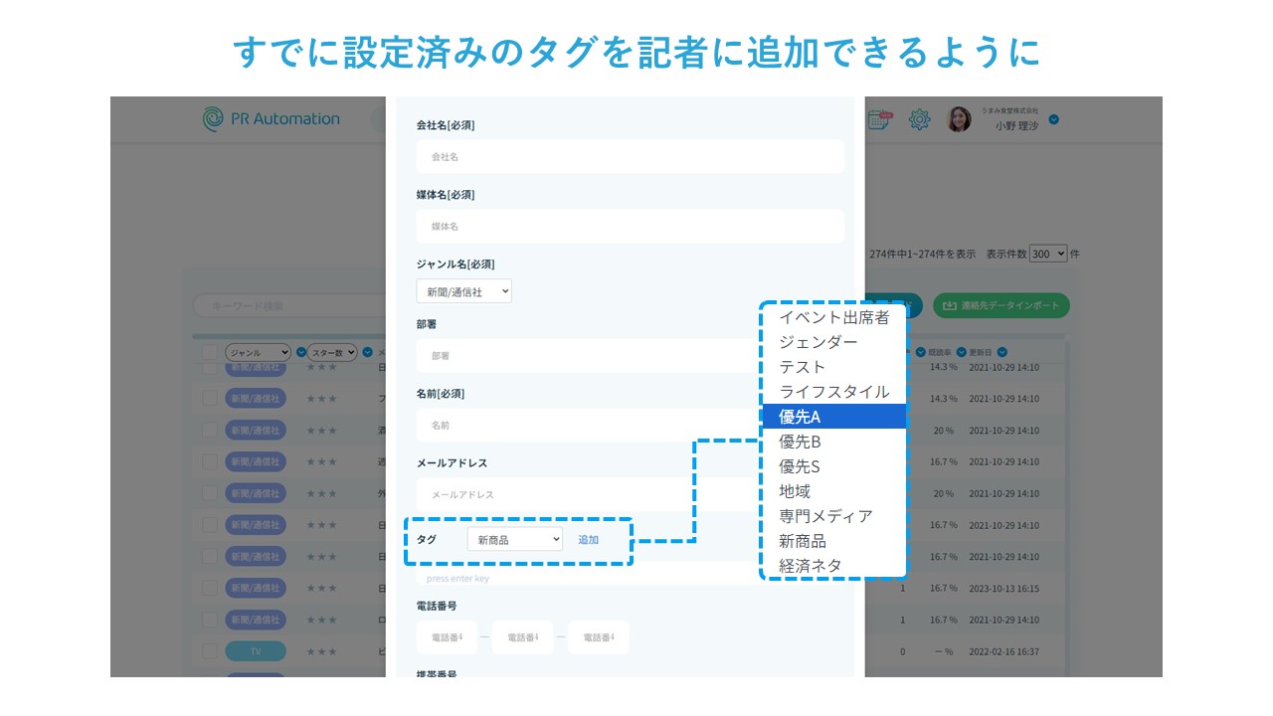Select 優先A from the tag list
This screenshot has height=716, width=1273.
point(833,417)
